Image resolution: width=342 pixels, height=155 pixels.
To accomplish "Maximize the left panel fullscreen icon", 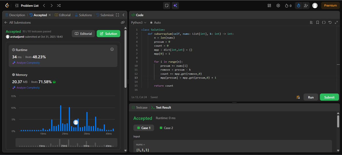I will (x=117, y=15).
